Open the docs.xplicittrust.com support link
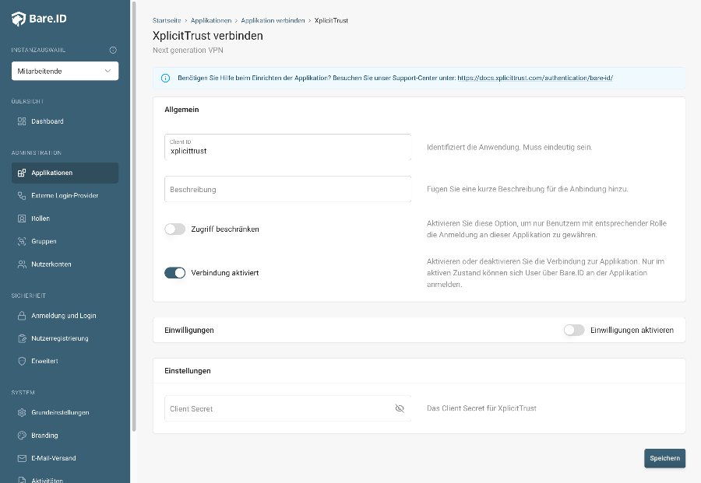This screenshot has width=701, height=483. [534, 78]
